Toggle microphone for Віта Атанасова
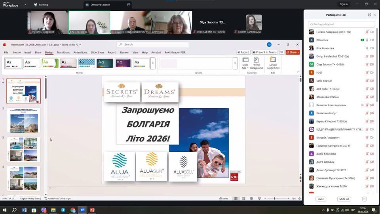The width and height of the screenshot is (380, 214). (367, 48)
